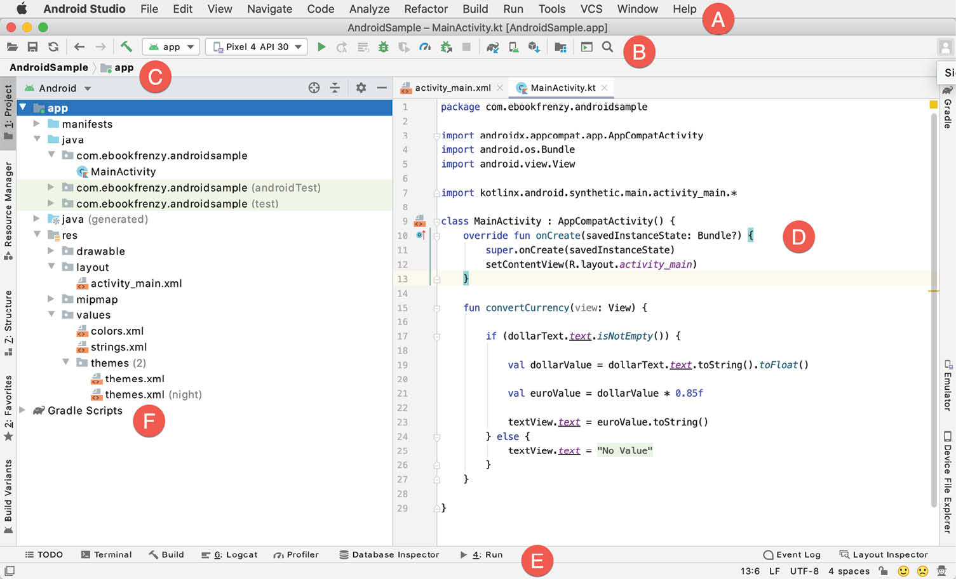Click the override gutter icon on line 10
Screen dimensions: 956x579
421,235
